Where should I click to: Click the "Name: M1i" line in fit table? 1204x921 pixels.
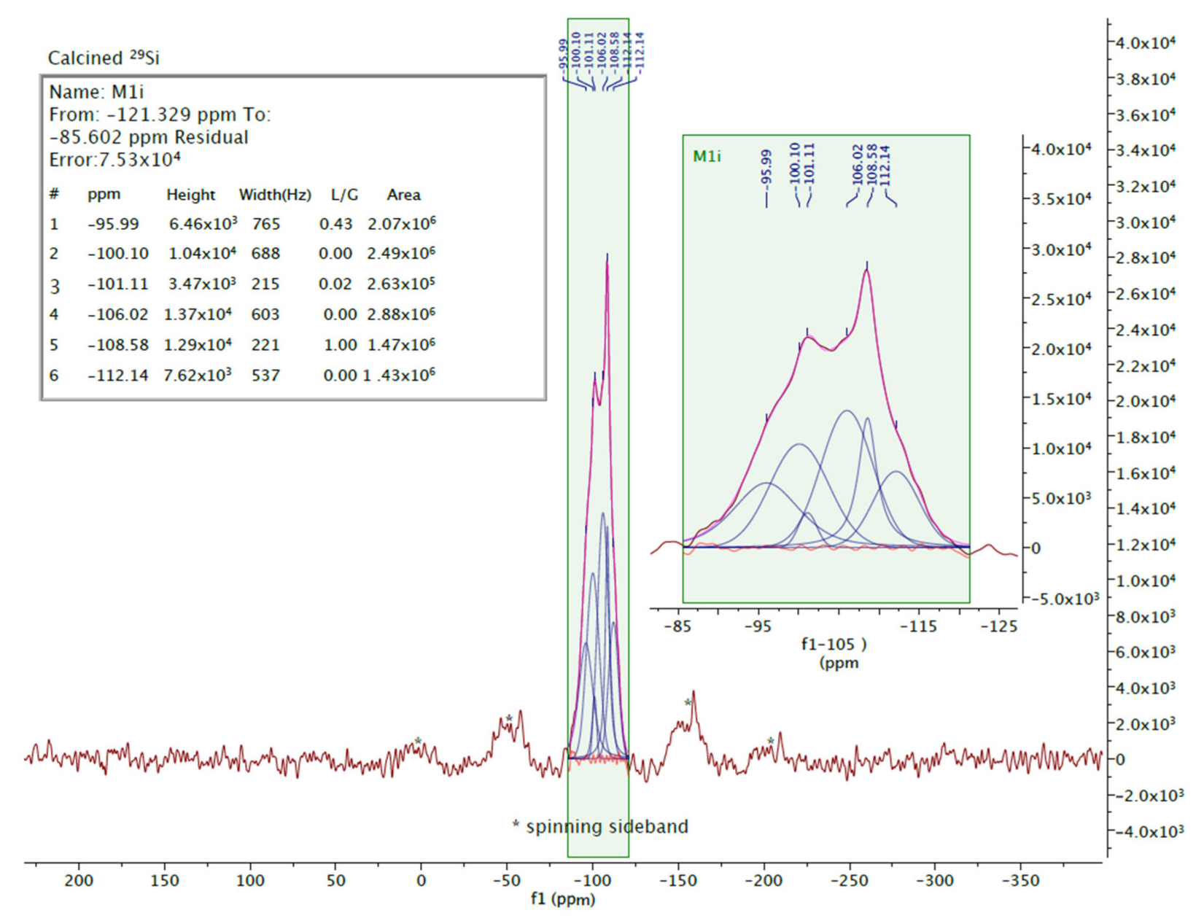pyautogui.click(x=96, y=93)
